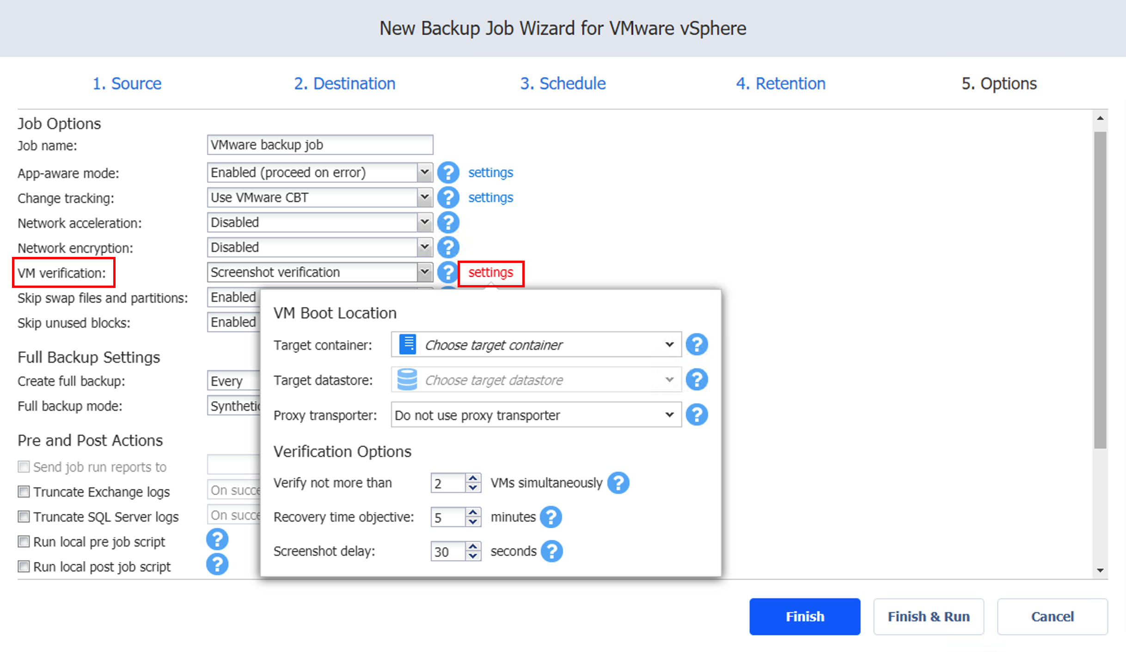
Task: Open help for Recovery time objective
Action: pyautogui.click(x=551, y=517)
